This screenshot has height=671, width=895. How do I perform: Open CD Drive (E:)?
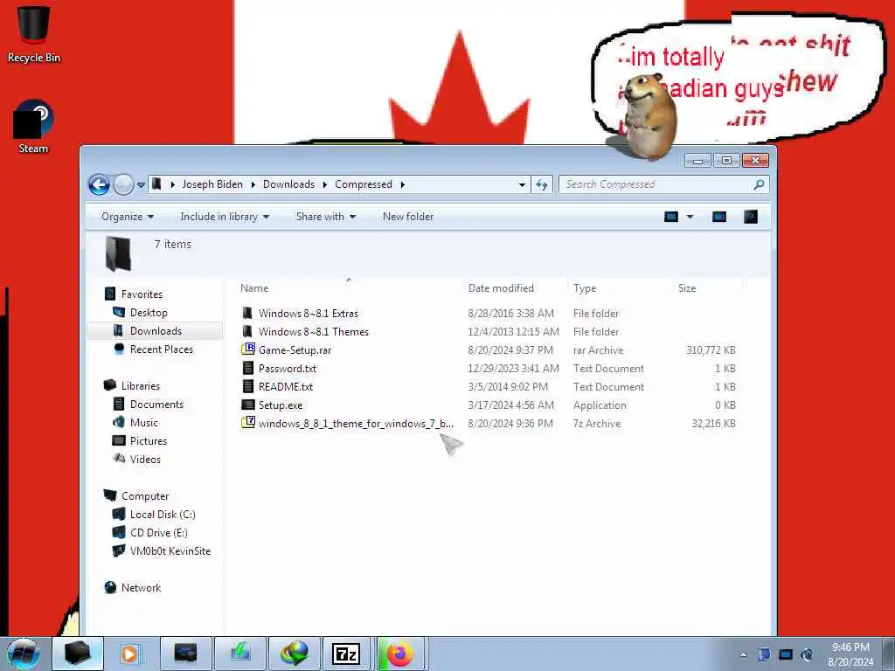pos(159,533)
